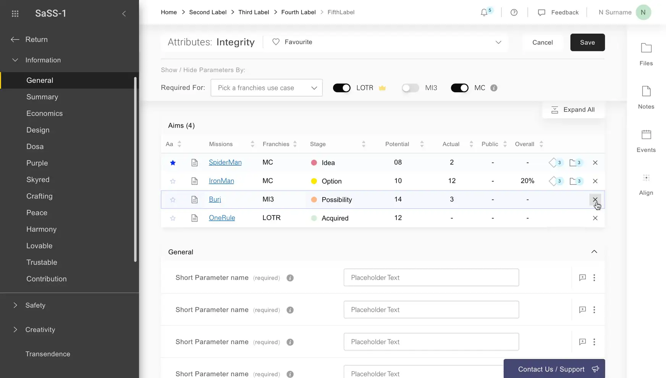Click the Save button
This screenshot has width=666, height=378.
(587, 42)
